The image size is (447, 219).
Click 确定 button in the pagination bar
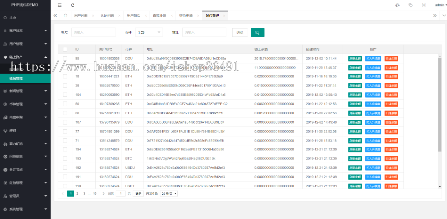tap(138, 193)
